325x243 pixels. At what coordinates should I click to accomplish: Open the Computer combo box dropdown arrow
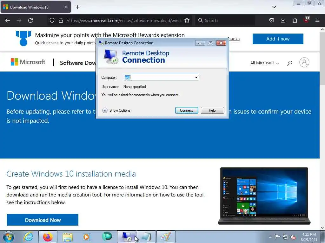(x=196, y=77)
